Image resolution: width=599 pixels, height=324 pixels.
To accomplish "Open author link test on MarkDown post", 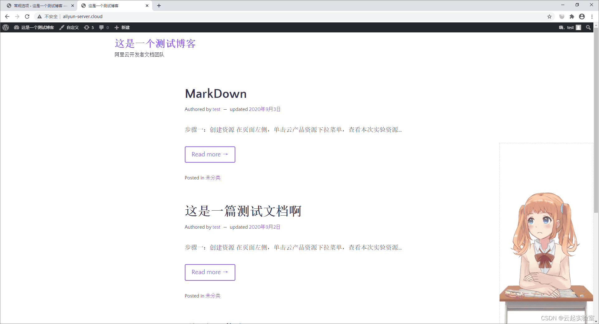I will 216,109.
